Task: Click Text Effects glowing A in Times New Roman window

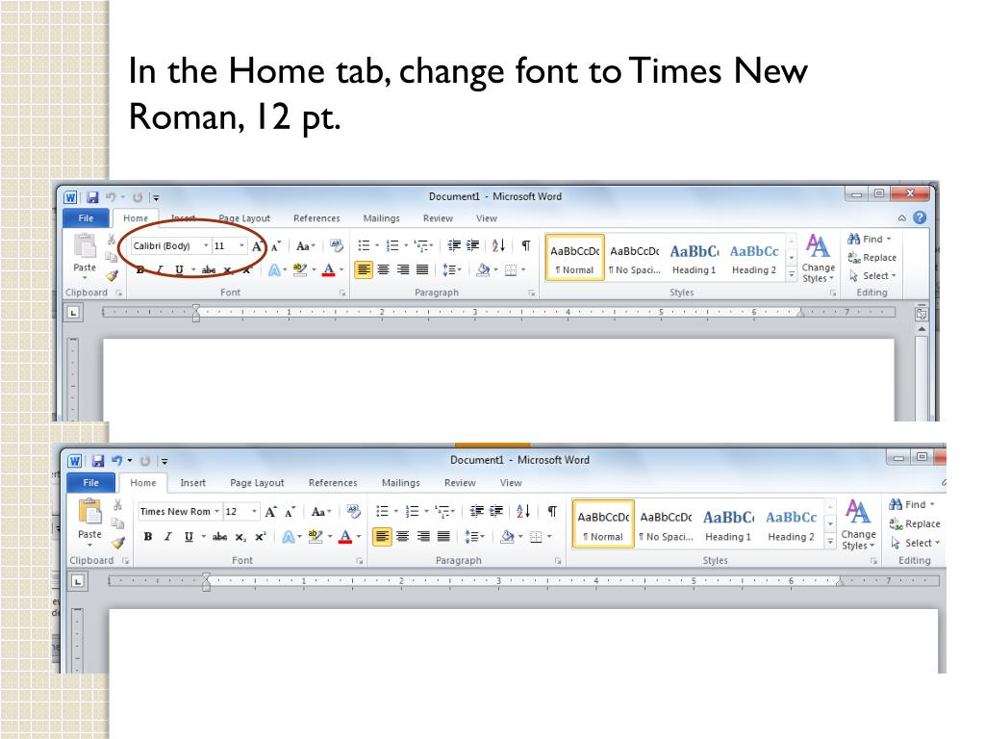Action: point(289,537)
